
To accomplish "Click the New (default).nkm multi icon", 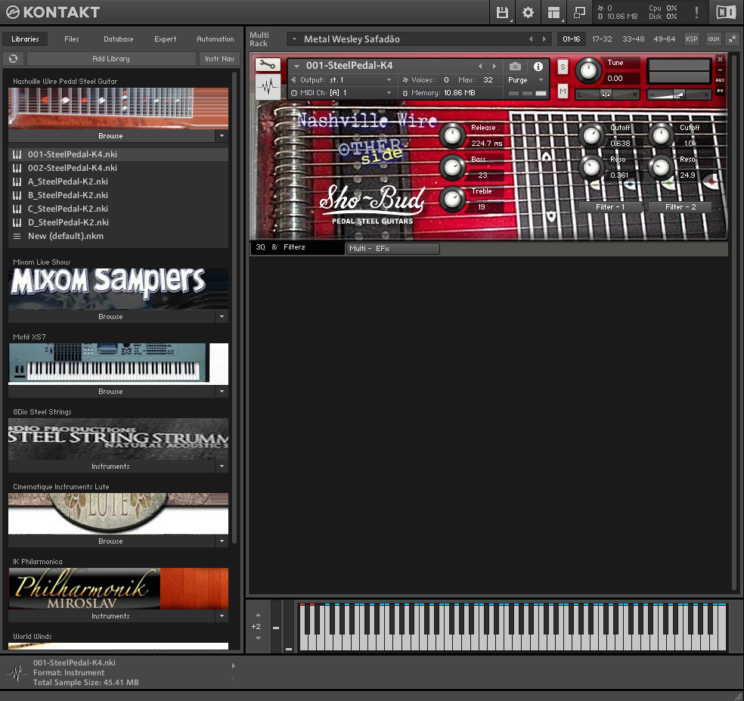I will click(17, 236).
